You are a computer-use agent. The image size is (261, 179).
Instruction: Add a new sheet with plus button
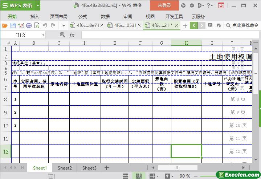coord(106,168)
